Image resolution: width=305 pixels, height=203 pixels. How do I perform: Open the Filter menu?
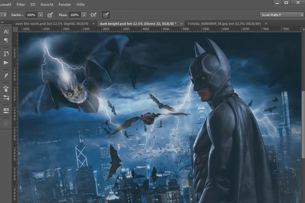click(21, 4)
